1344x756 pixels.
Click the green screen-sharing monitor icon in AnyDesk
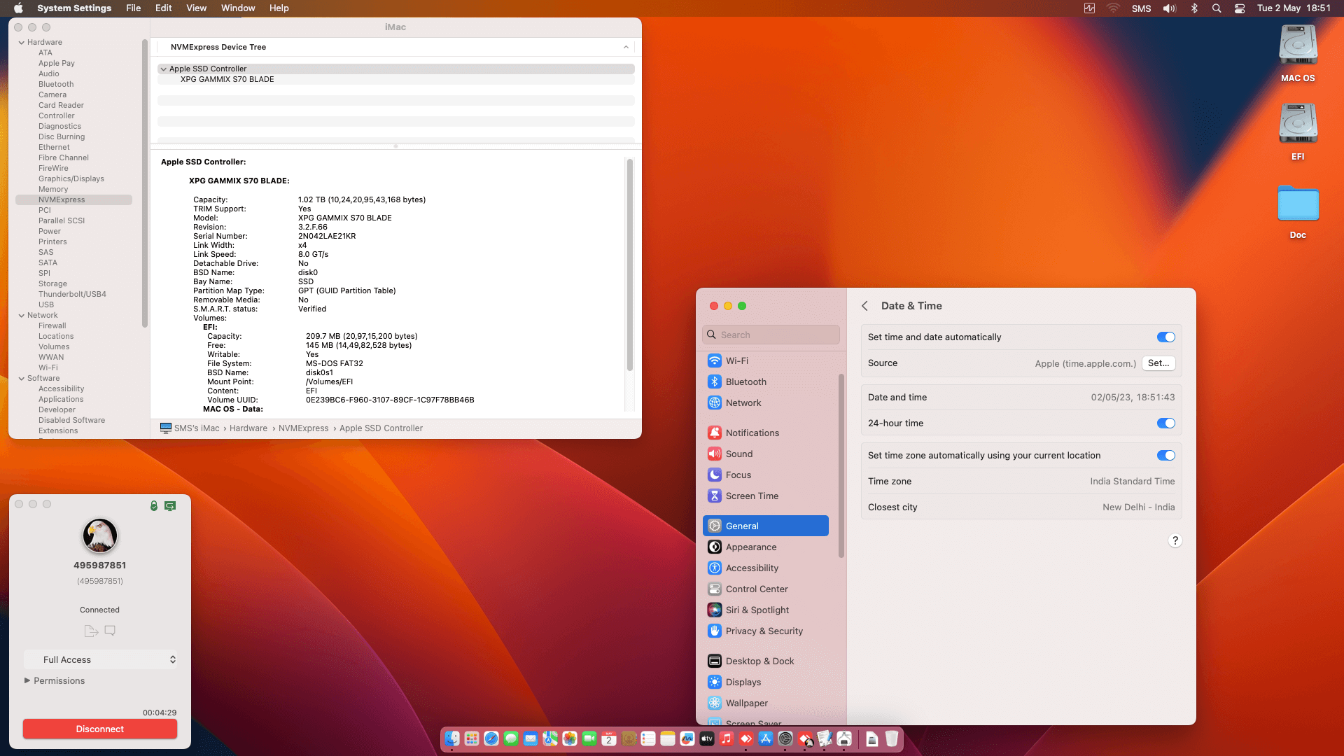pos(170,505)
